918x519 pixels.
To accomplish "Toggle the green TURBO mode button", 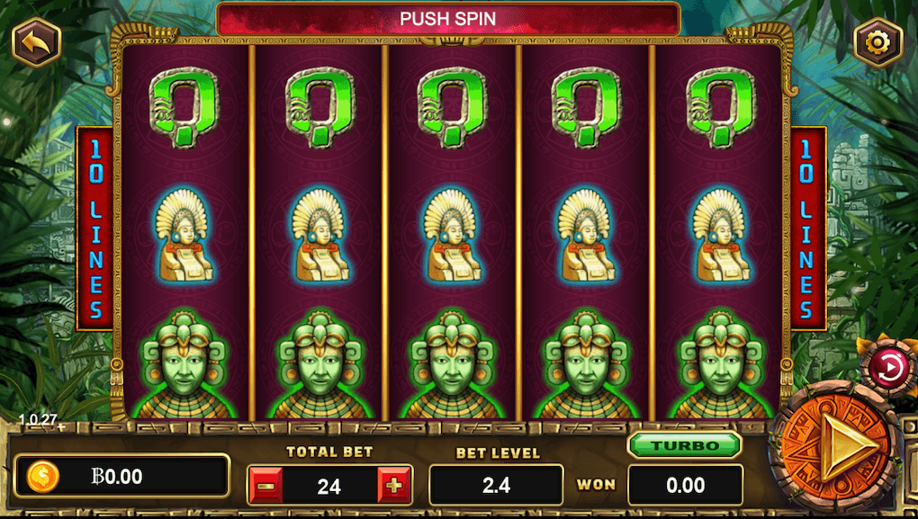I will [685, 446].
